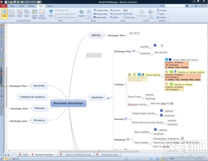This screenshot has height=161, width=208.
Task: Open note icon beside Systems topic
Action: click(108, 98)
